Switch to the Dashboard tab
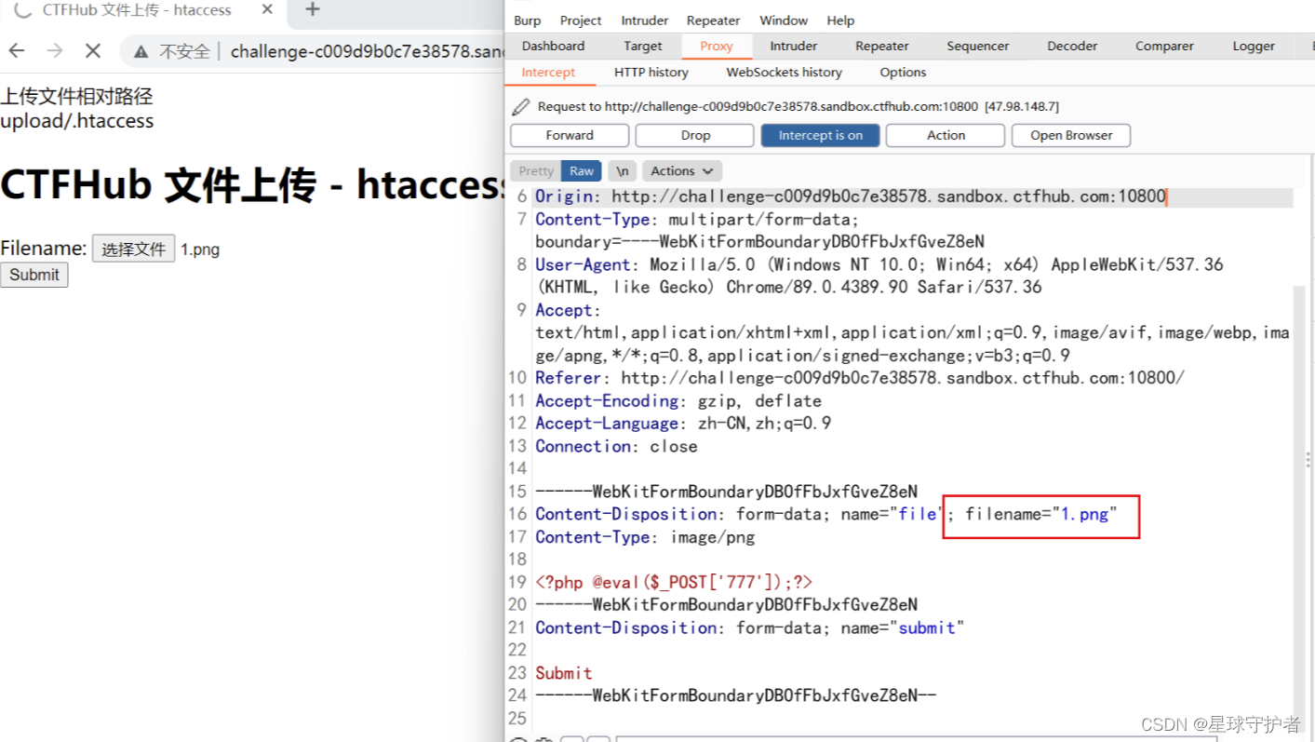 [x=554, y=46]
